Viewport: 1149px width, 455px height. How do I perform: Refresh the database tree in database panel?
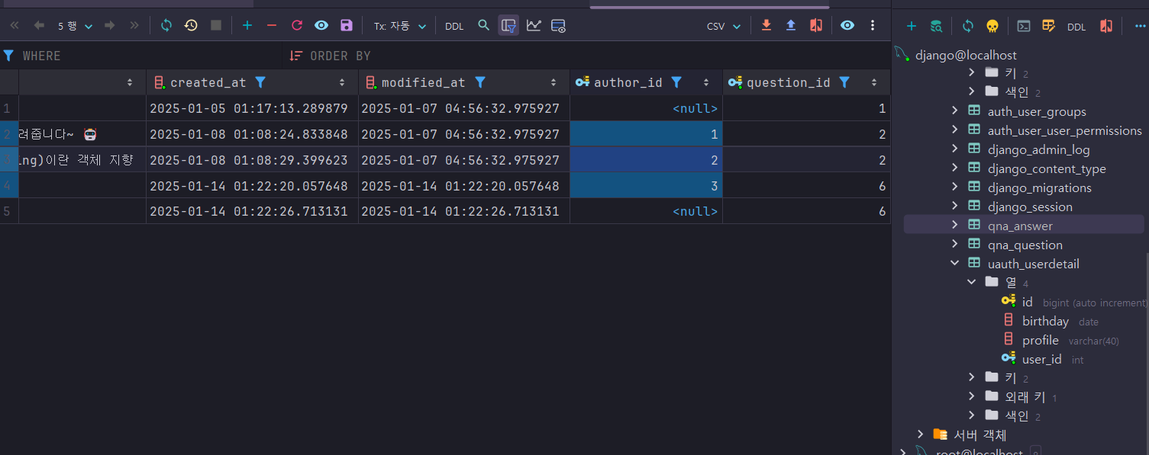pyautogui.click(x=968, y=27)
